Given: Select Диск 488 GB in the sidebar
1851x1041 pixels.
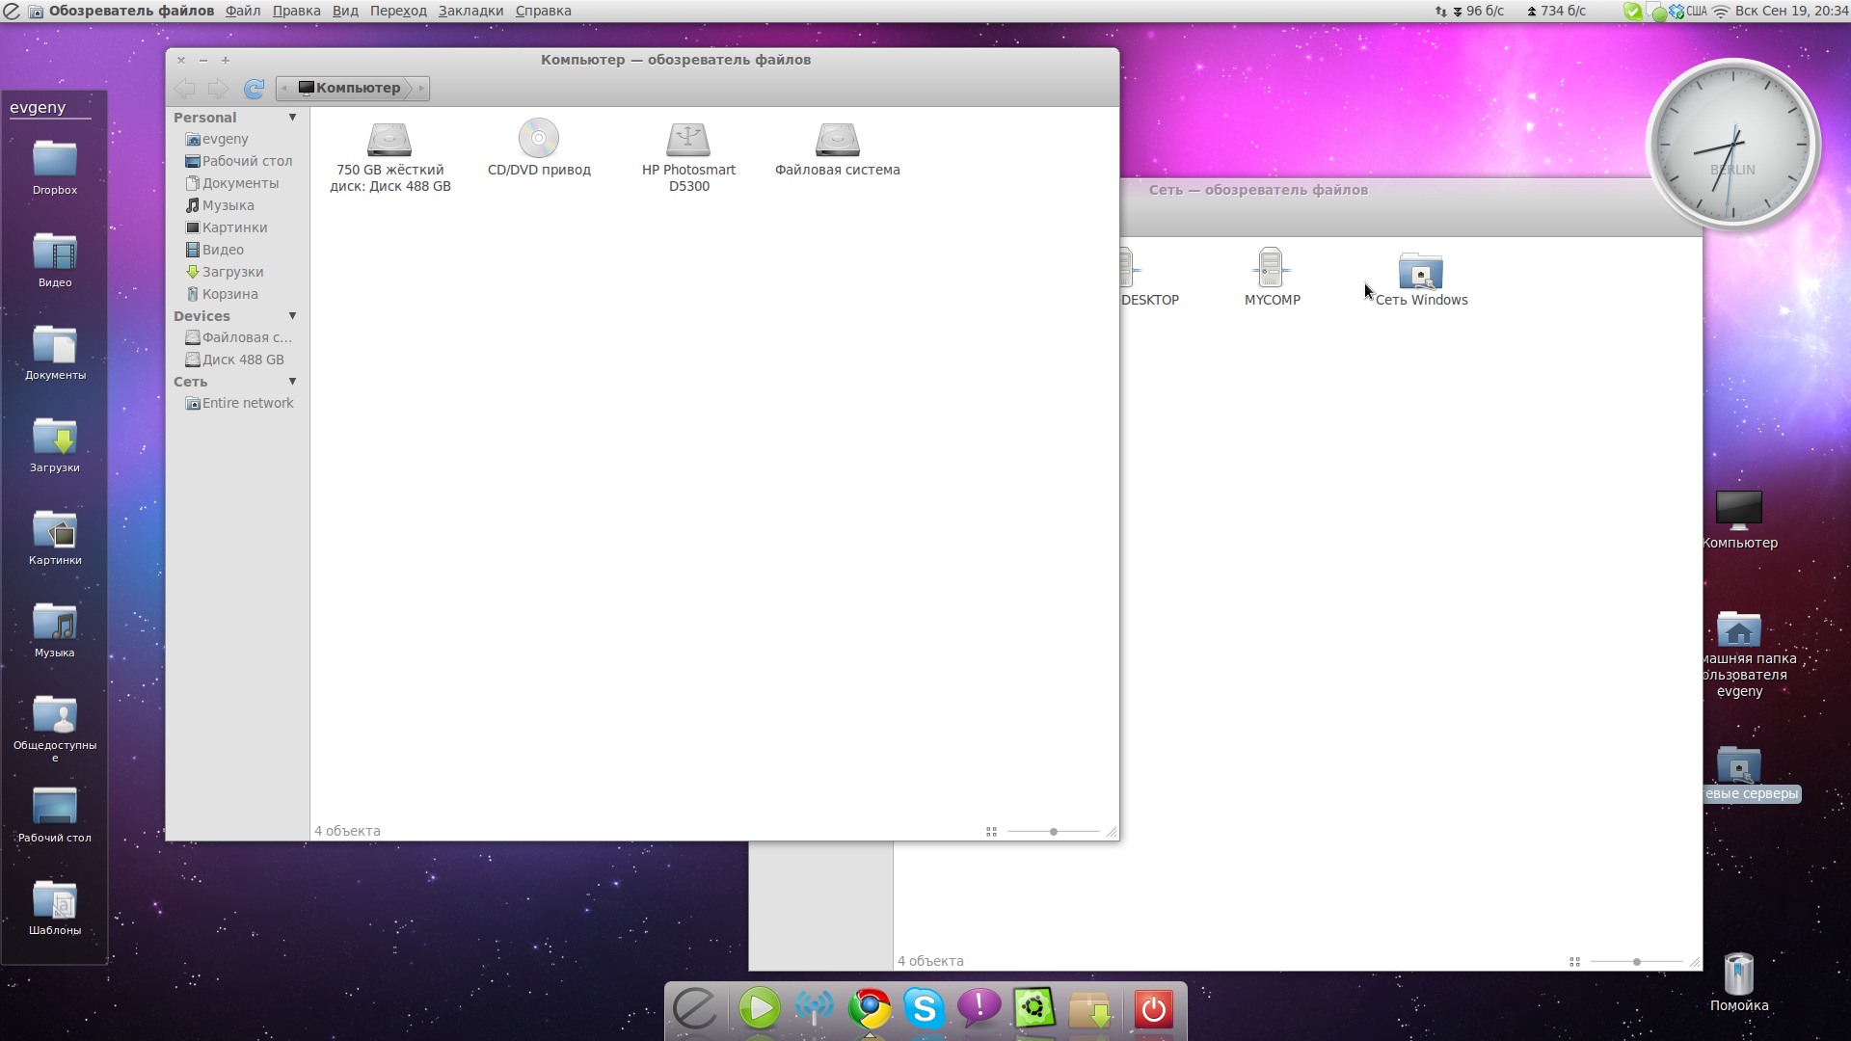Looking at the screenshot, I should 234,360.
